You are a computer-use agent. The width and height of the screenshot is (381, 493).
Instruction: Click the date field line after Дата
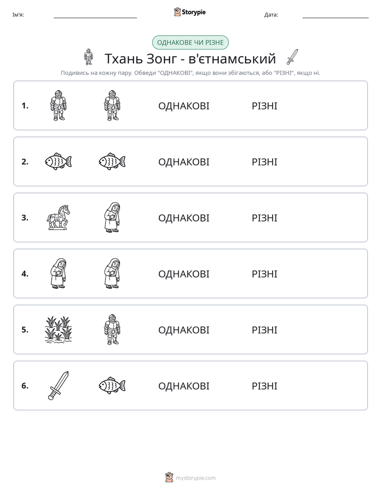pyautogui.click(x=336, y=15)
